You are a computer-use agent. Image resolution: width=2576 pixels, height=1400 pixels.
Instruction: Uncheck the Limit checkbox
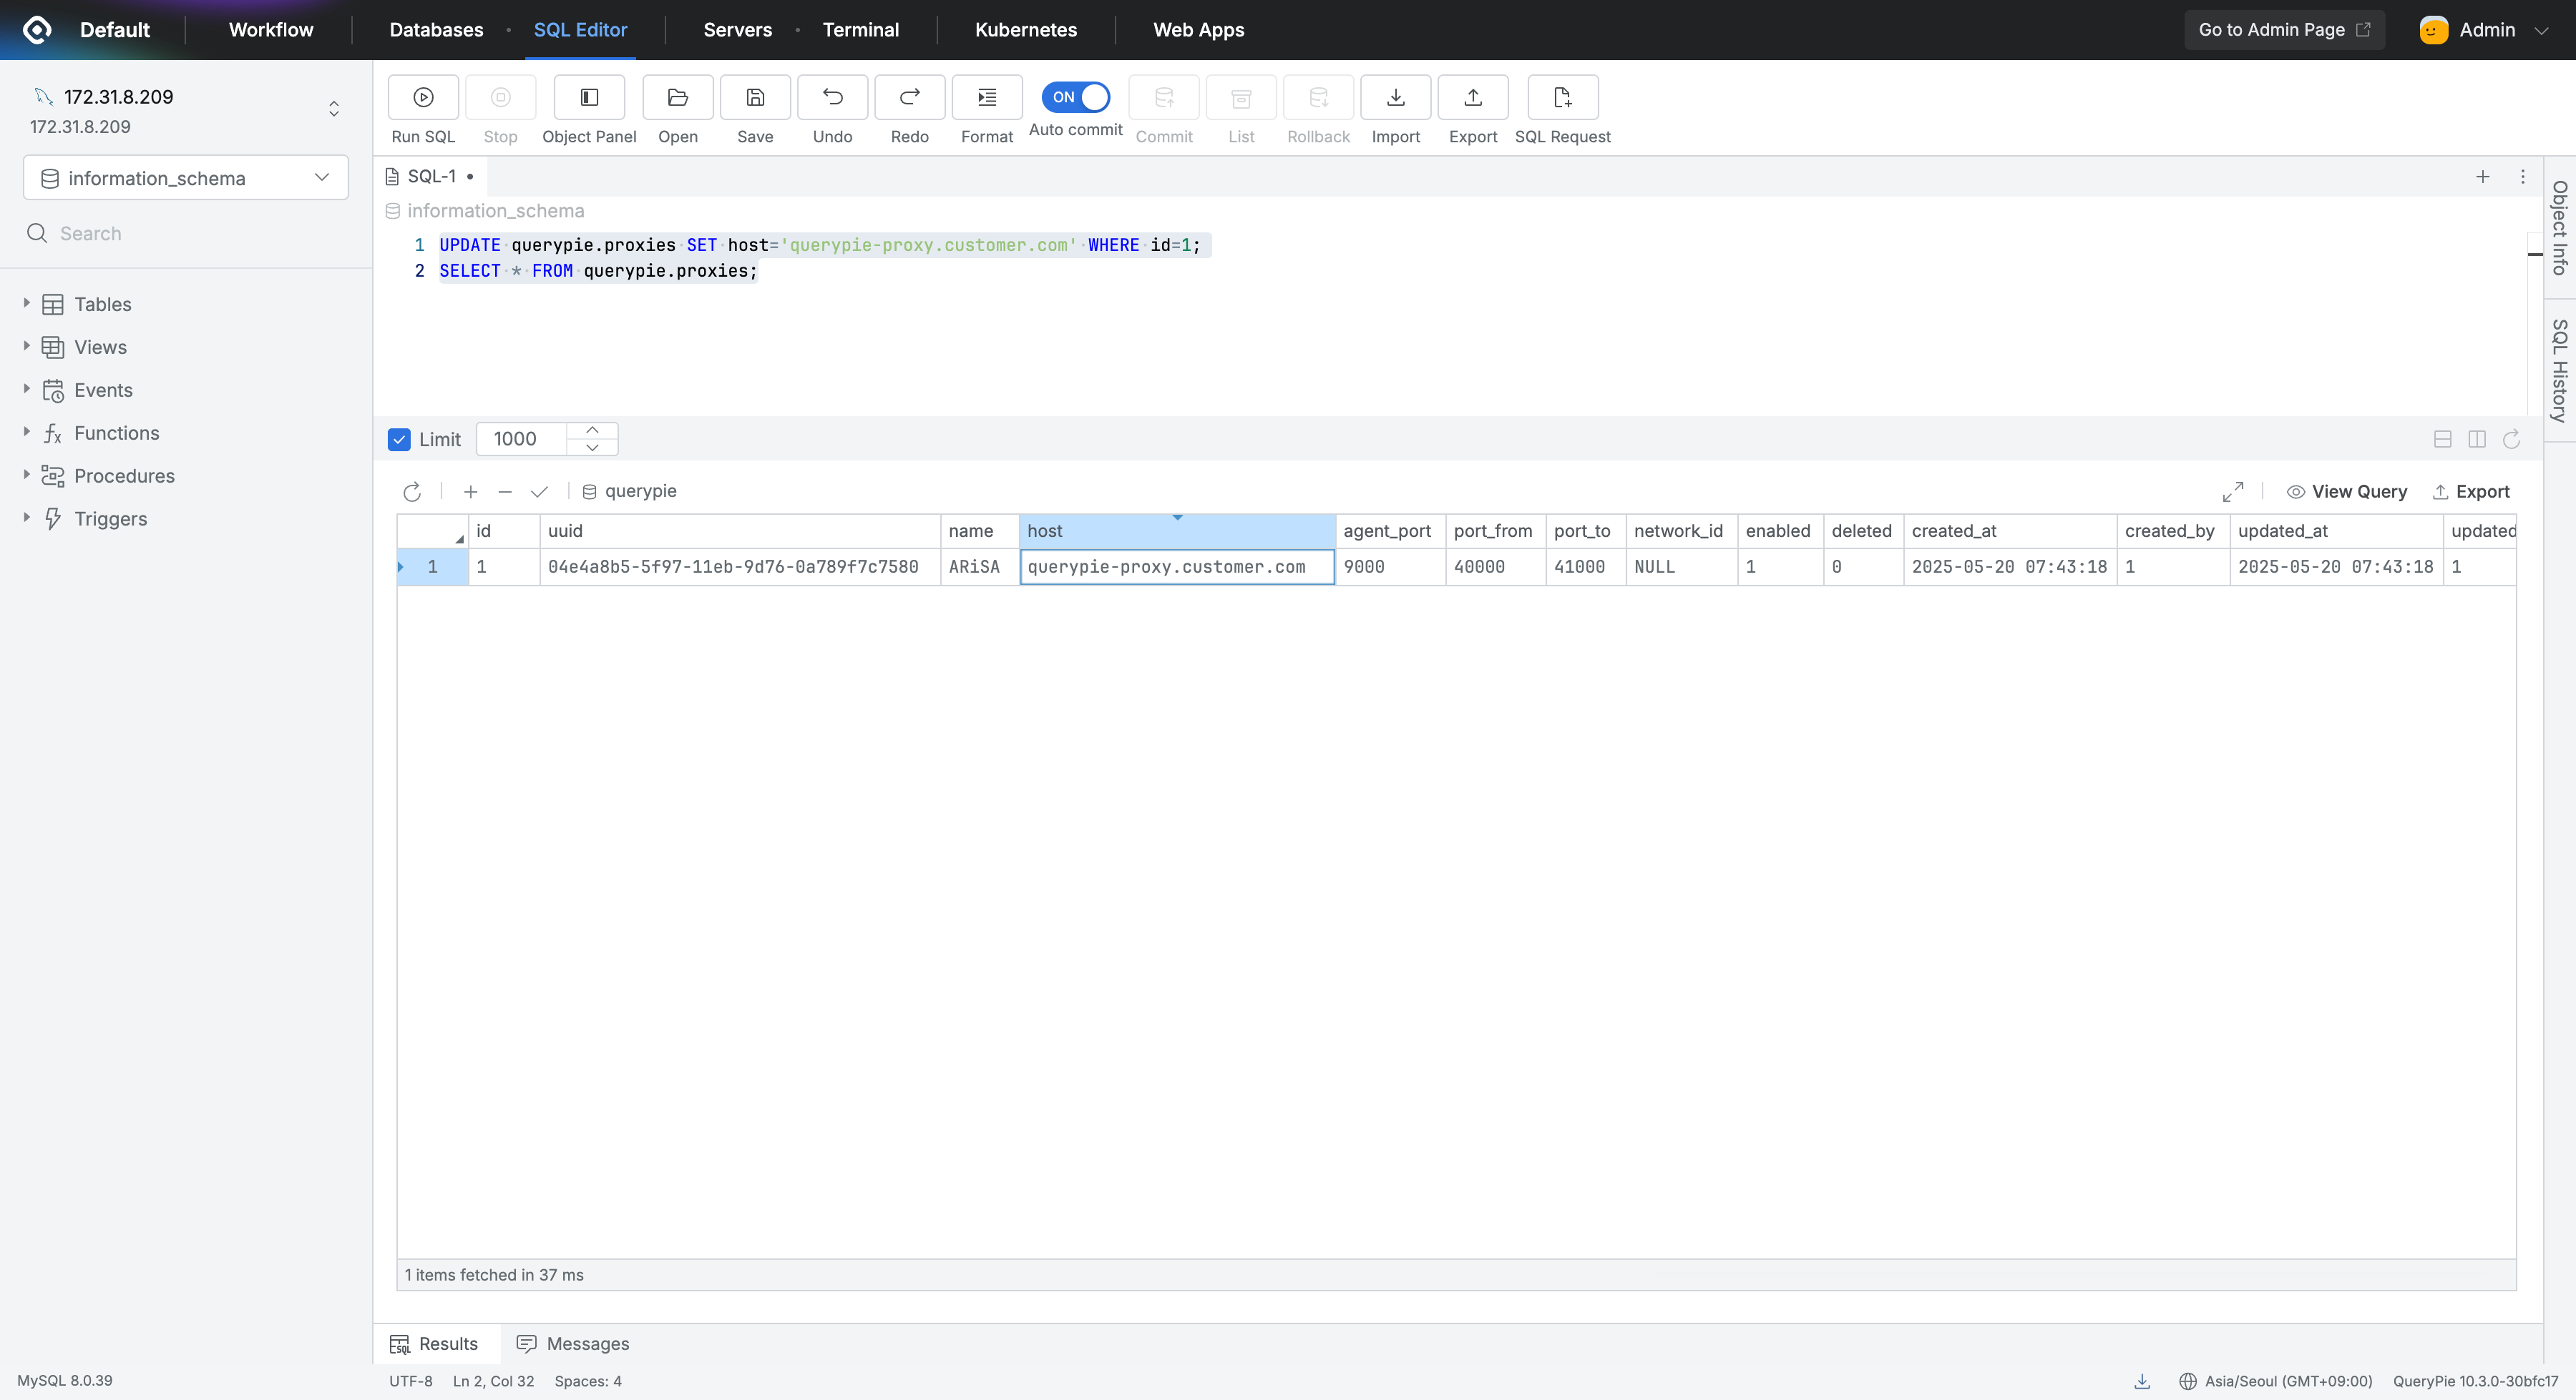399,440
